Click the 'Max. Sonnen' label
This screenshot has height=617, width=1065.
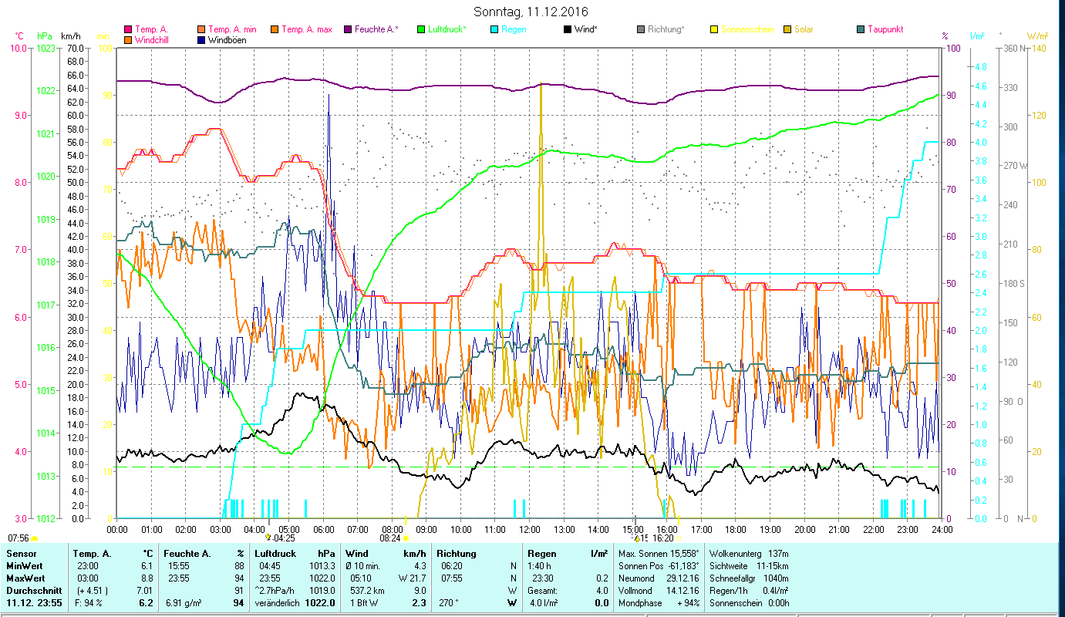[643, 554]
